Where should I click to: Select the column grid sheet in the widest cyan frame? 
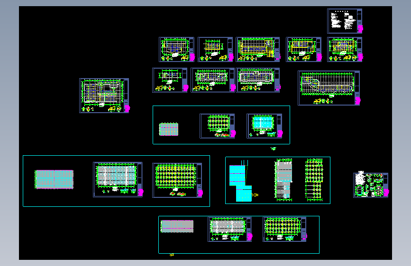[x=177, y=180]
